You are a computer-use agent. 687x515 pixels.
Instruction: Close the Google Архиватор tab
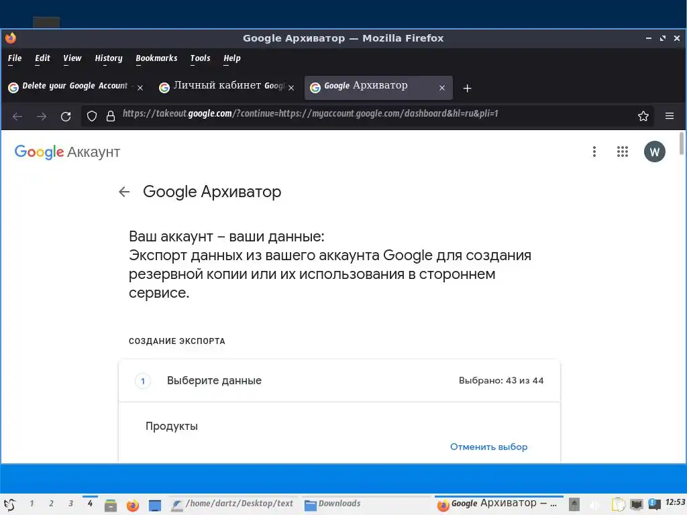coord(442,88)
